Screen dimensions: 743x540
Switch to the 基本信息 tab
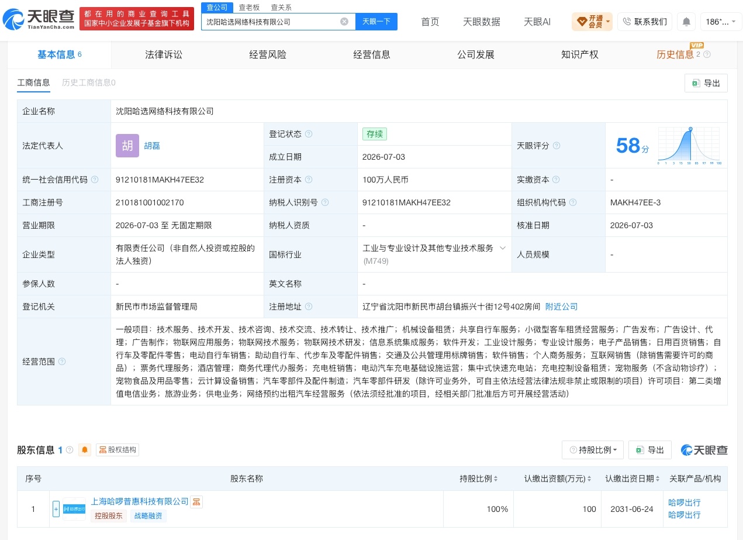pyautogui.click(x=60, y=54)
